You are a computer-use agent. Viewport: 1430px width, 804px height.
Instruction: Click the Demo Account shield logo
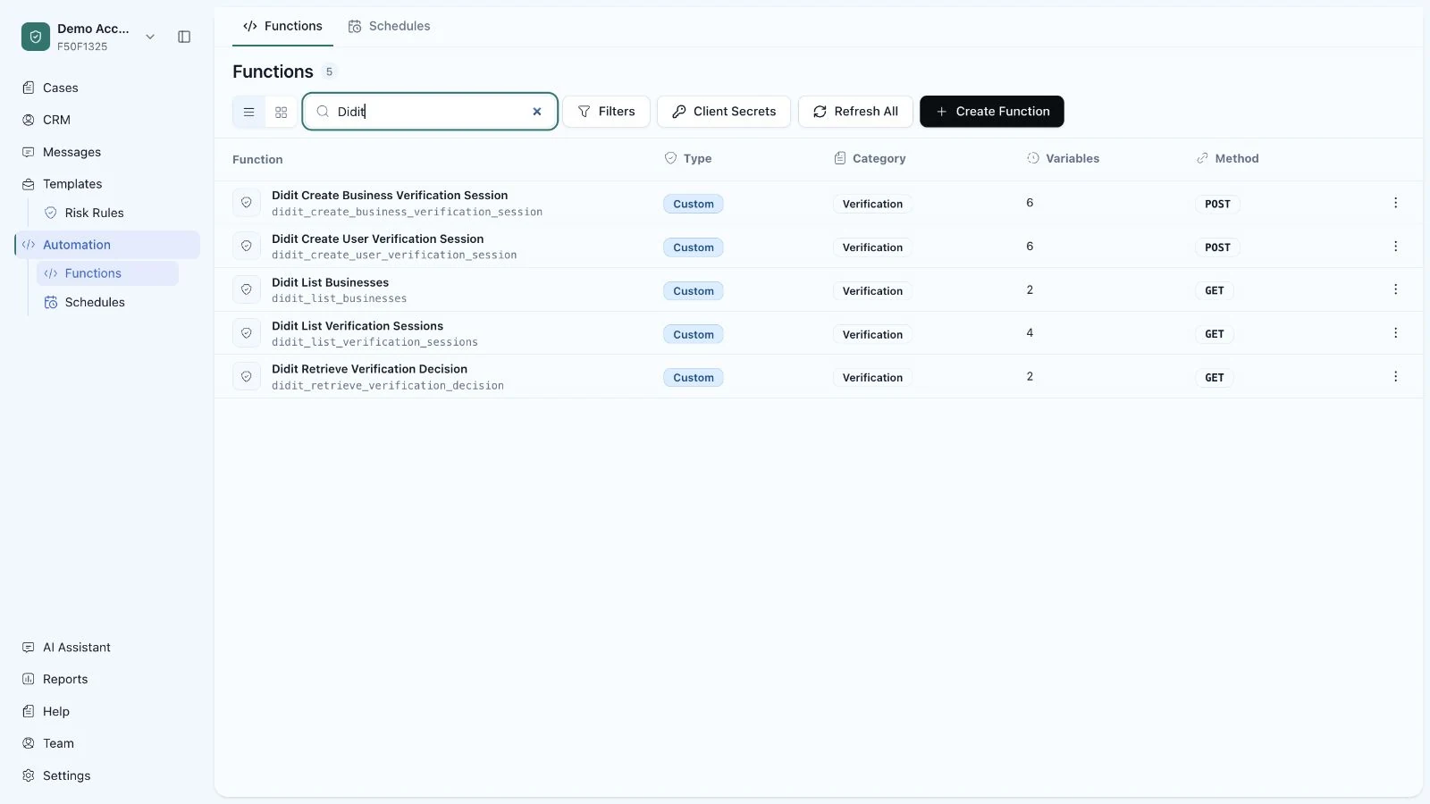[36, 37]
